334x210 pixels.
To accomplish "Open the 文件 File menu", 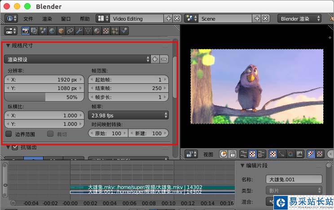I will pyautogui.click(x=28, y=19).
